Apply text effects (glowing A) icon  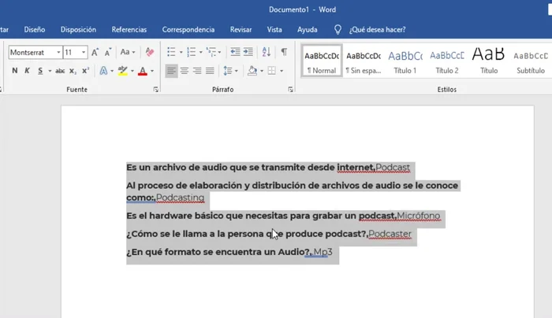pyautogui.click(x=103, y=71)
